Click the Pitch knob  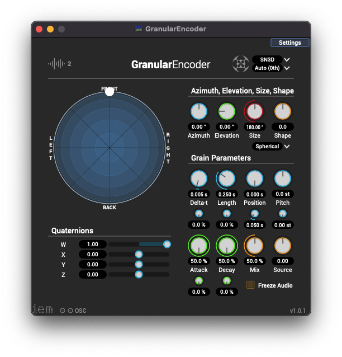[x=283, y=178]
